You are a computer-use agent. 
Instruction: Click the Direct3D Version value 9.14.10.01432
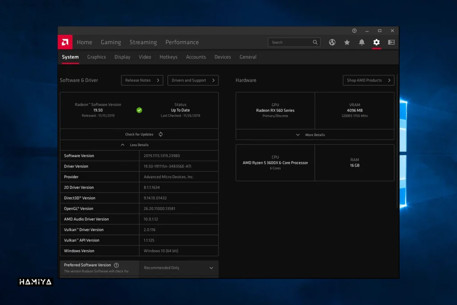pyautogui.click(x=155, y=198)
